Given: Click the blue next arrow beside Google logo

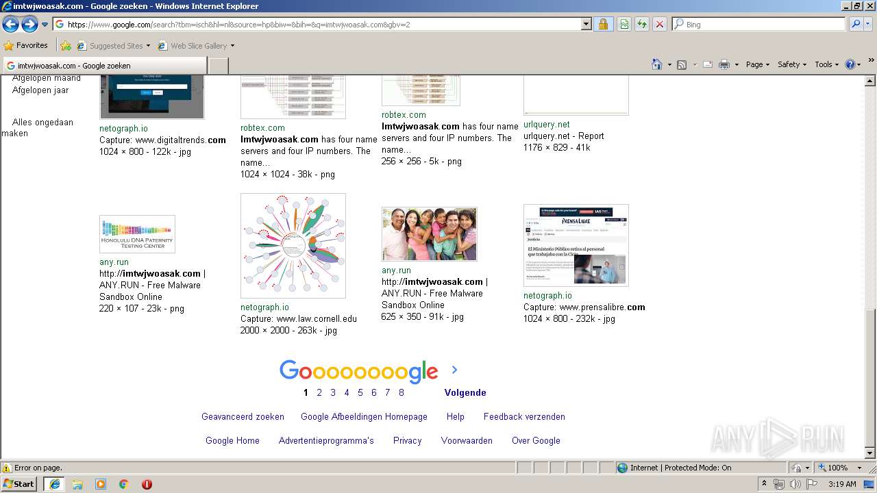Looking at the screenshot, I should pos(454,370).
